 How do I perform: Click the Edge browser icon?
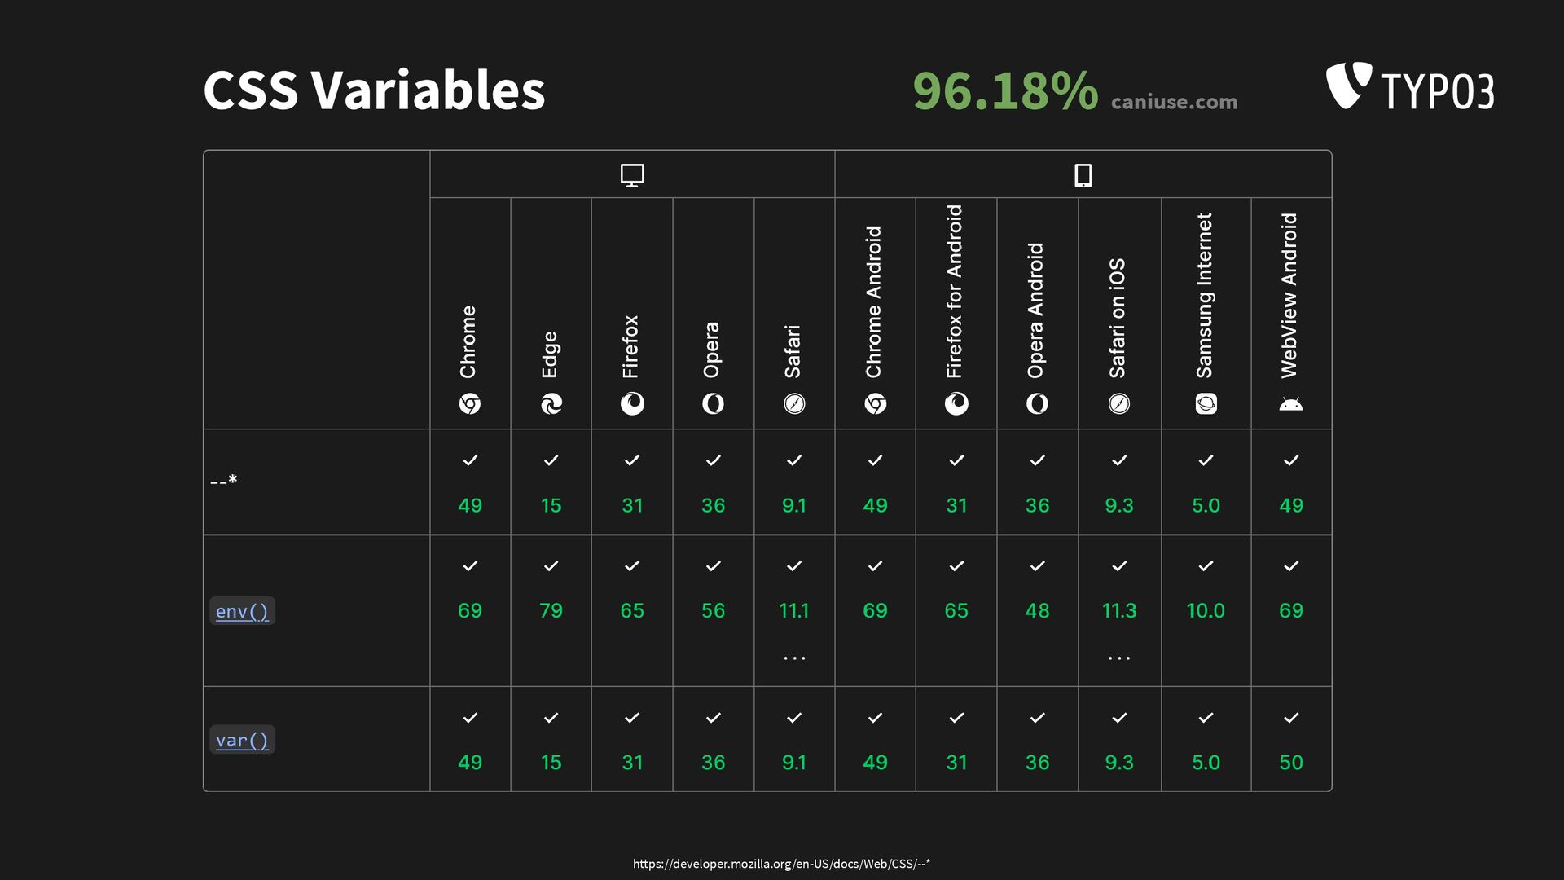(x=551, y=403)
